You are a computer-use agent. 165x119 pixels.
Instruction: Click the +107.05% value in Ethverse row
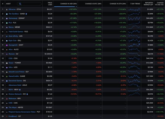coord(73,9)
